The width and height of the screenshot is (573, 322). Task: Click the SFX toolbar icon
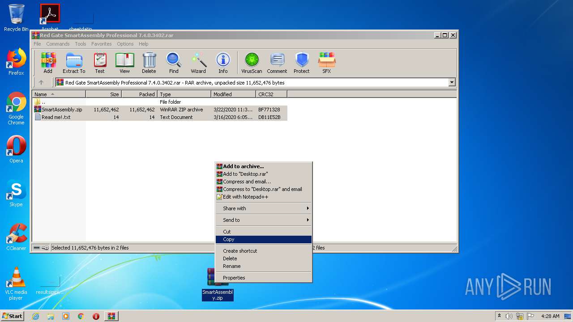[x=327, y=63]
